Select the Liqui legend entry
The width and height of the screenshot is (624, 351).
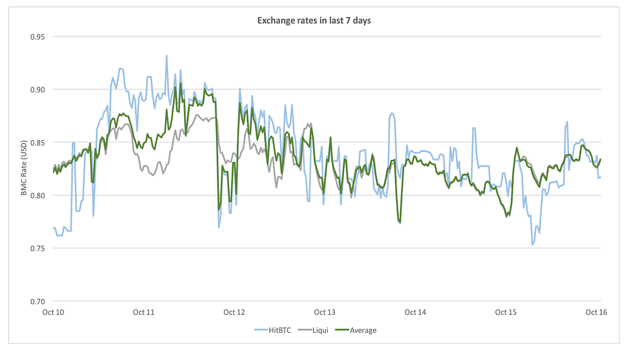tap(312, 330)
